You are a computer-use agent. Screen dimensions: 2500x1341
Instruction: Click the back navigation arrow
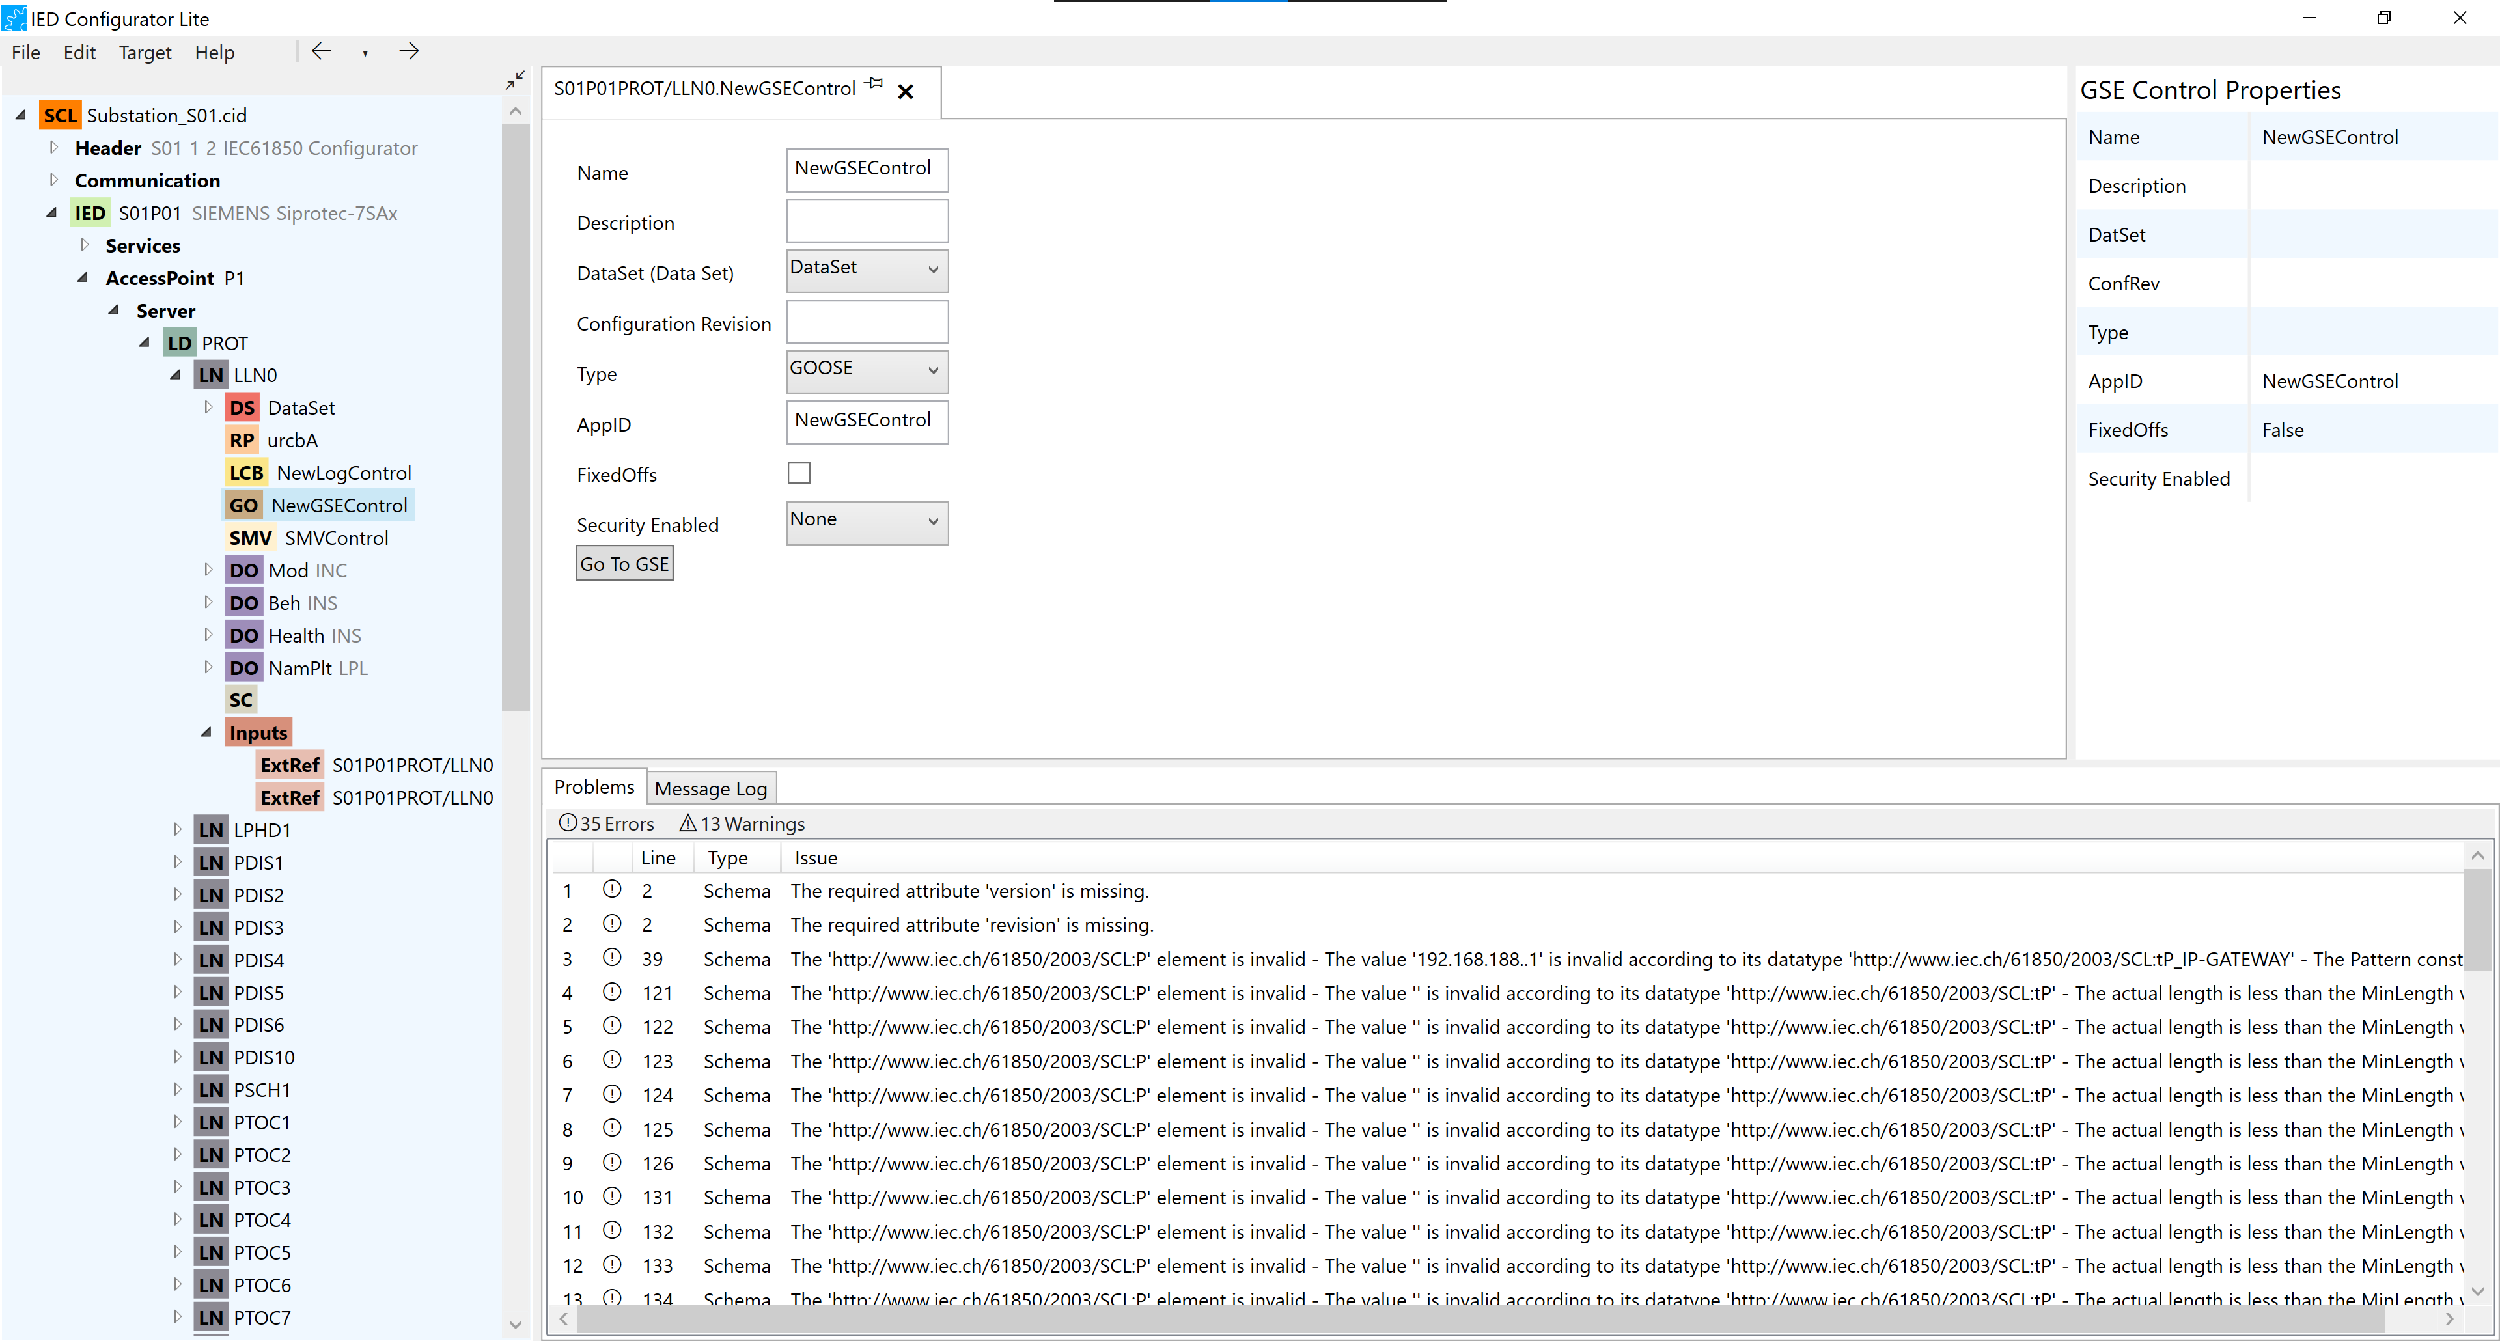pos(321,51)
